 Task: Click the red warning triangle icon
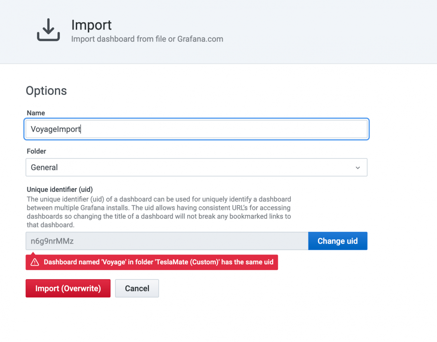35,262
